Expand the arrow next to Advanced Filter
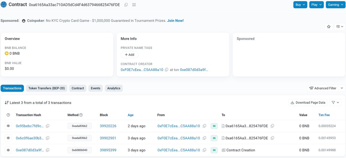Image resolution: width=346 pixels, height=158 pixels. [342, 88]
